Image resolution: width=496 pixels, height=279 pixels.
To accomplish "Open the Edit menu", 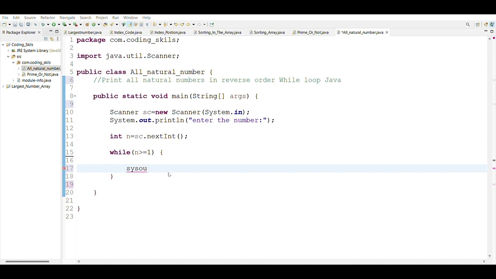I will (16, 17).
